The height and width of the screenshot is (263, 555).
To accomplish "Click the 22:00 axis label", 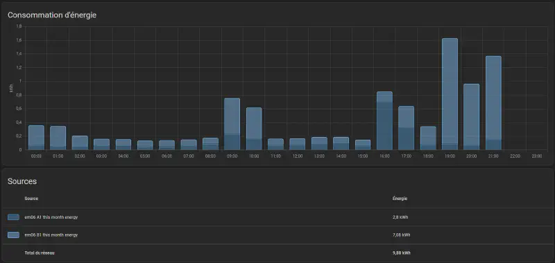I will click(x=515, y=156).
